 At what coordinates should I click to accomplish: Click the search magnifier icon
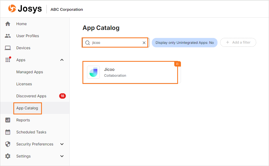(x=88, y=43)
